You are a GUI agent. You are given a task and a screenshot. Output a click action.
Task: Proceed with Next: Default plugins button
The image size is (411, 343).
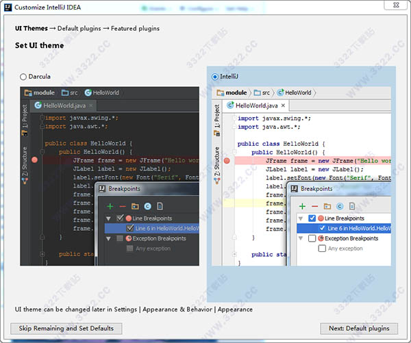click(360, 328)
